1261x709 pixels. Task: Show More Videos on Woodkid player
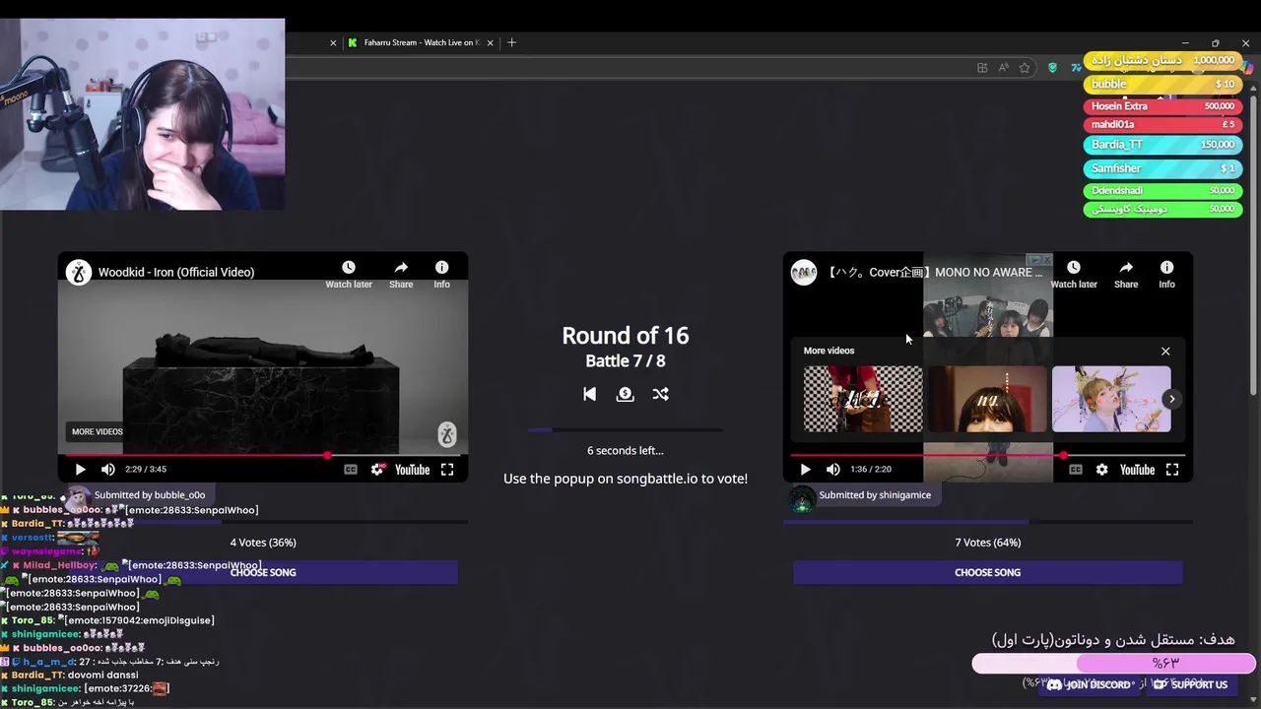click(x=97, y=431)
